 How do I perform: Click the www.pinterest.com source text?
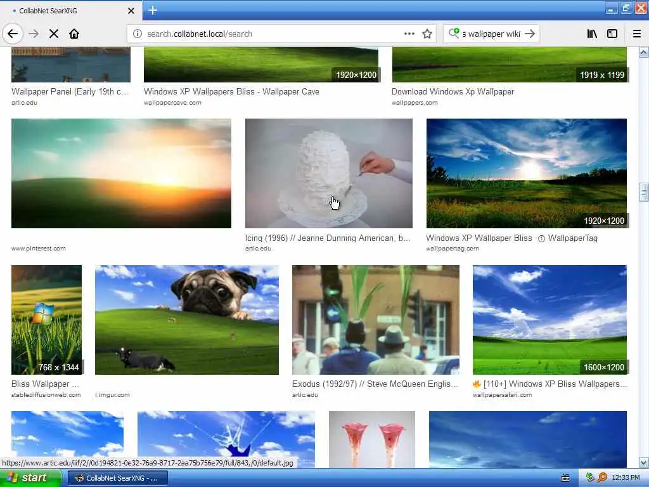coord(39,249)
